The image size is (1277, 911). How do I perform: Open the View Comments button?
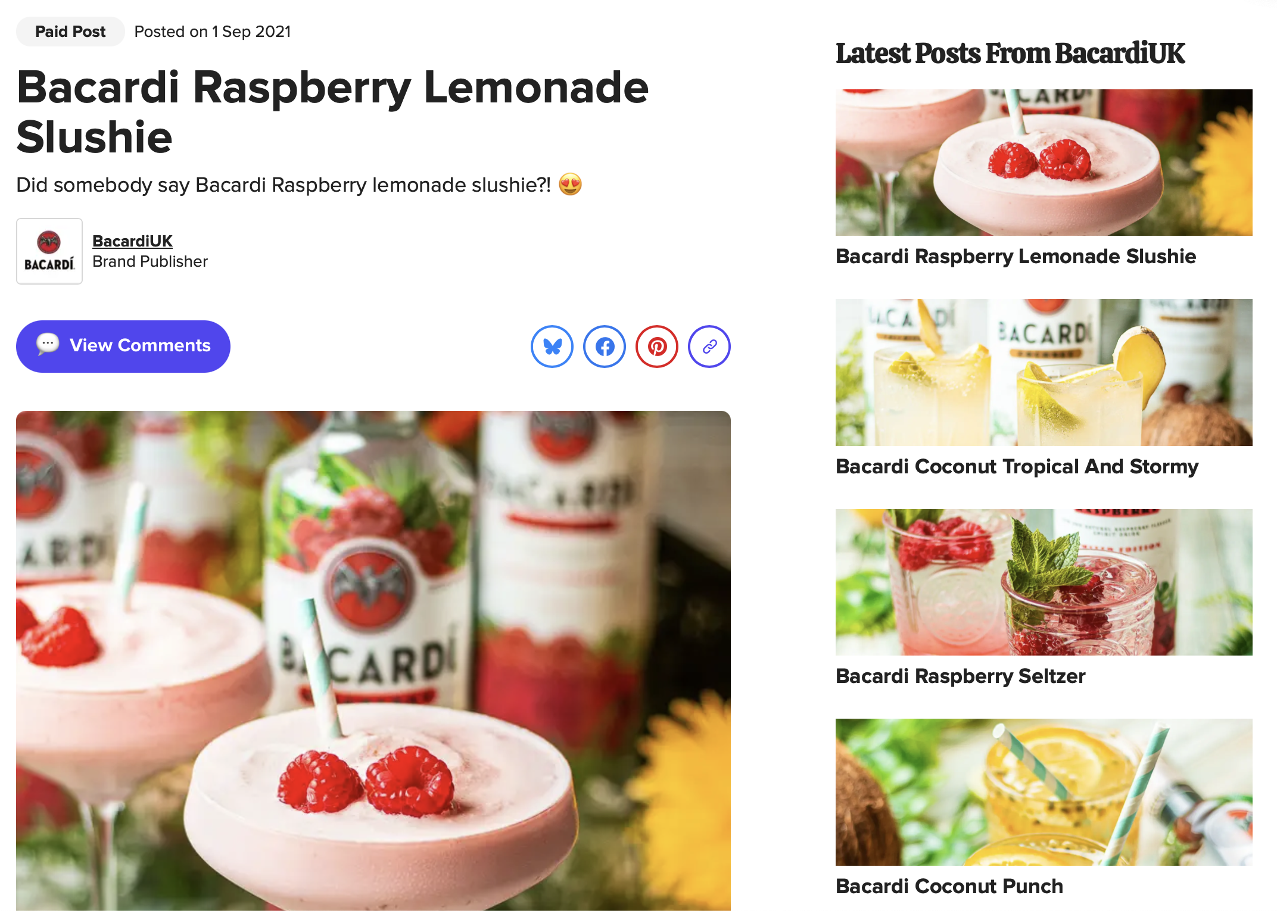point(123,347)
